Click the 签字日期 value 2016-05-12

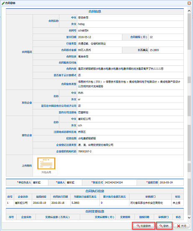(x=84, y=37)
